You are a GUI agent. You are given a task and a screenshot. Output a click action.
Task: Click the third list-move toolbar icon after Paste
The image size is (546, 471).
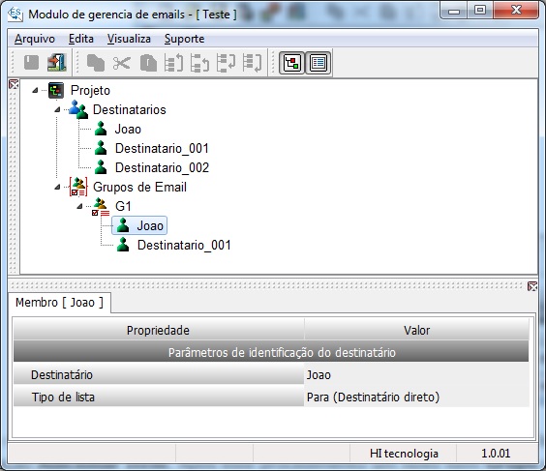coord(226,63)
